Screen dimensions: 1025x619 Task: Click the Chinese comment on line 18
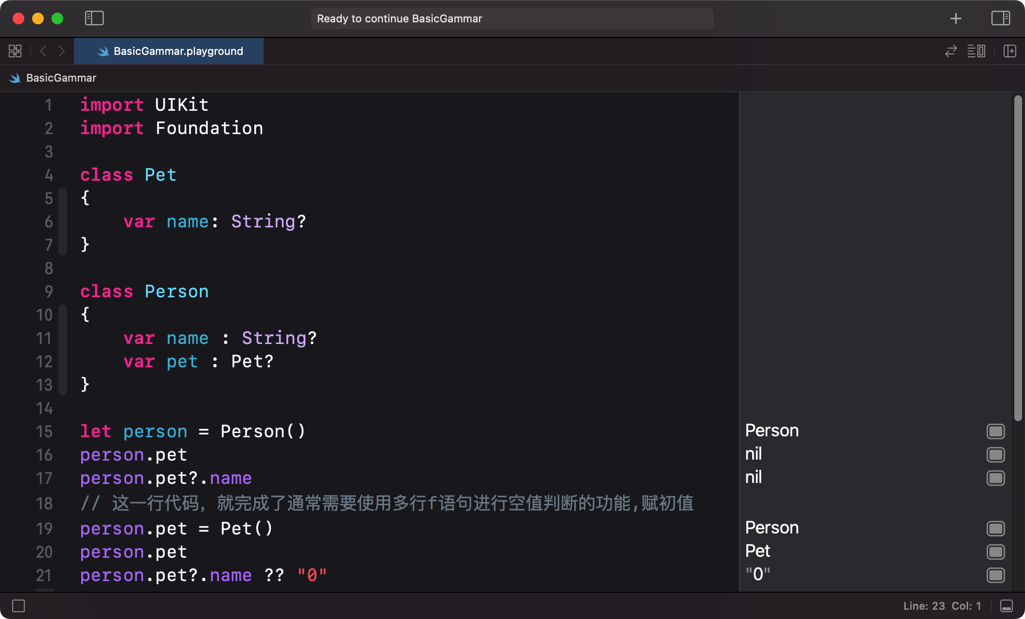click(x=387, y=503)
